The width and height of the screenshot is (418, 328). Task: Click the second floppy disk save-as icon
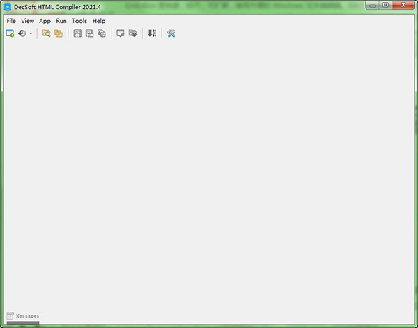[89, 33]
